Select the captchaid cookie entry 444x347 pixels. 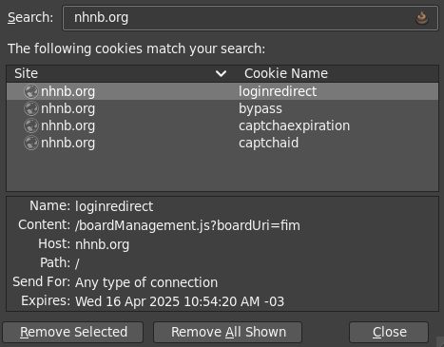click(x=222, y=143)
